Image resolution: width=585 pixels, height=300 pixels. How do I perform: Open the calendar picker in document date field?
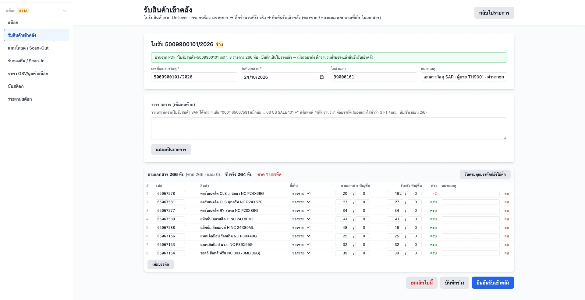tap(321, 77)
